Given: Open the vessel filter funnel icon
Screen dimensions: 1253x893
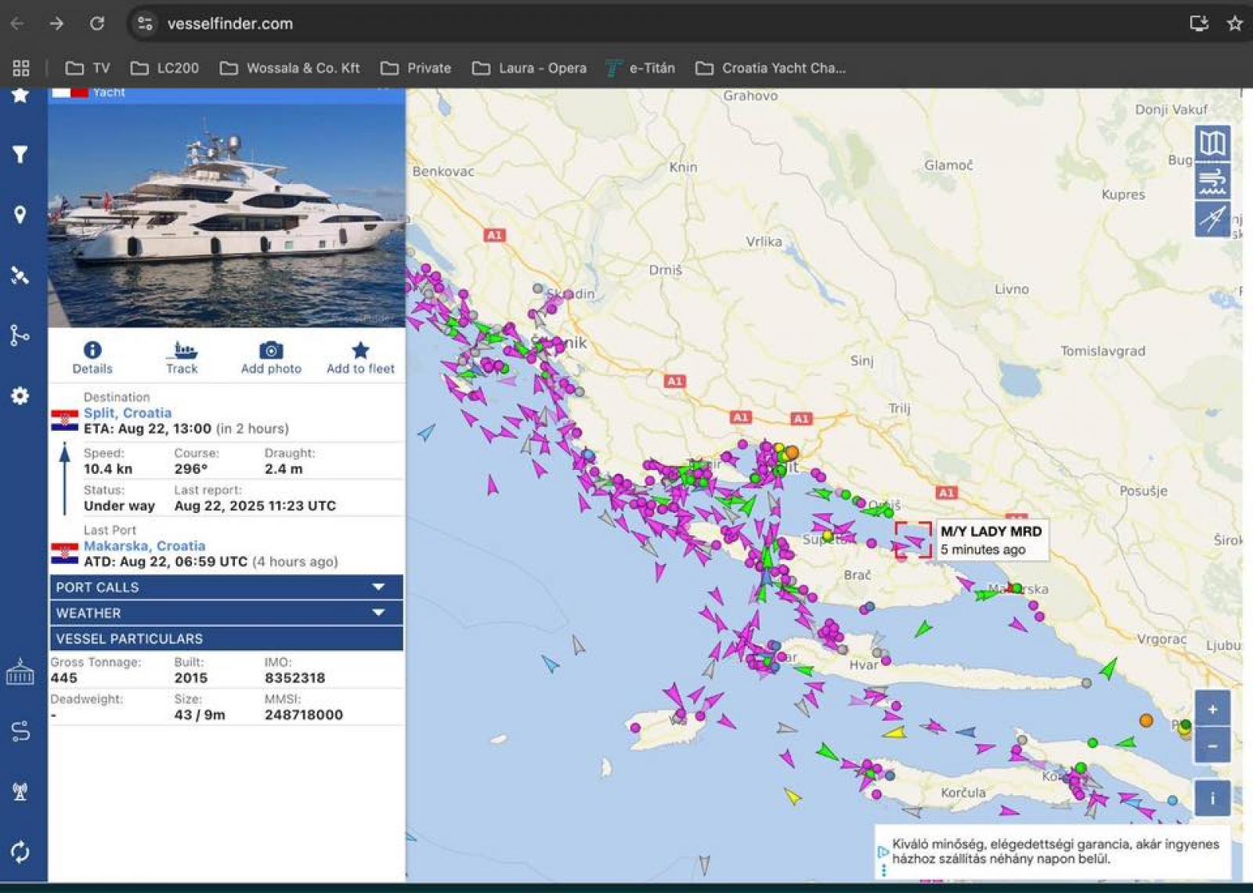Looking at the screenshot, I should click(x=20, y=154).
